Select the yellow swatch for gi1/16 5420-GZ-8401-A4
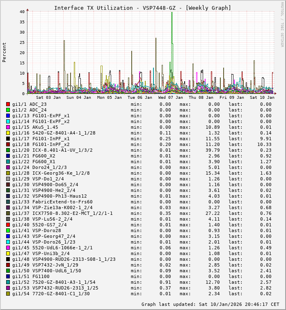This screenshot has width=286, height=310. tap(8, 133)
